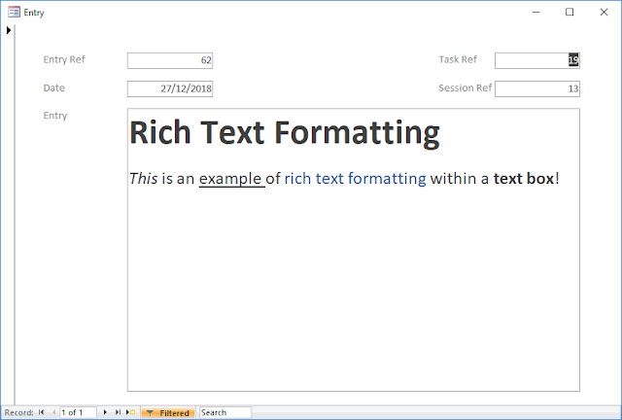Click the blue "rich text formatting" text

(355, 179)
